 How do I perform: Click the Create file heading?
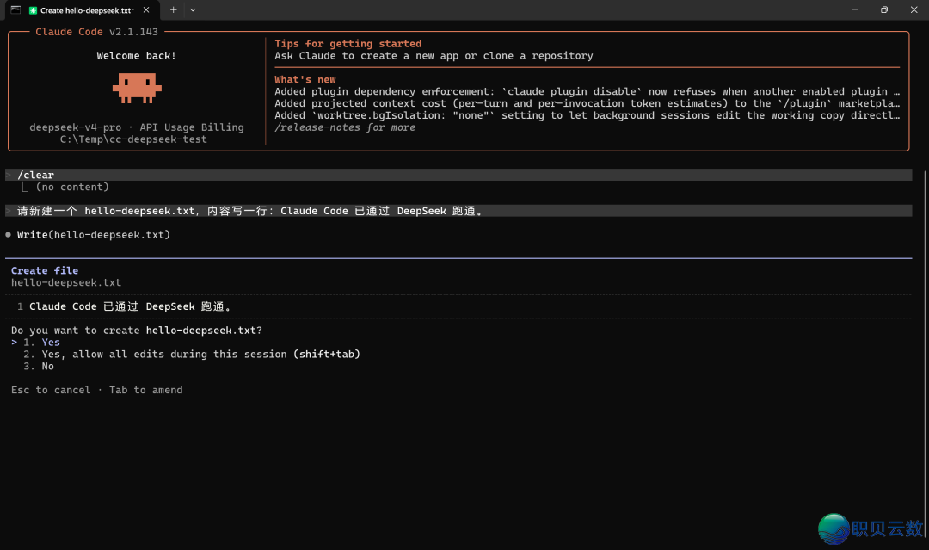tap(45, 270)
